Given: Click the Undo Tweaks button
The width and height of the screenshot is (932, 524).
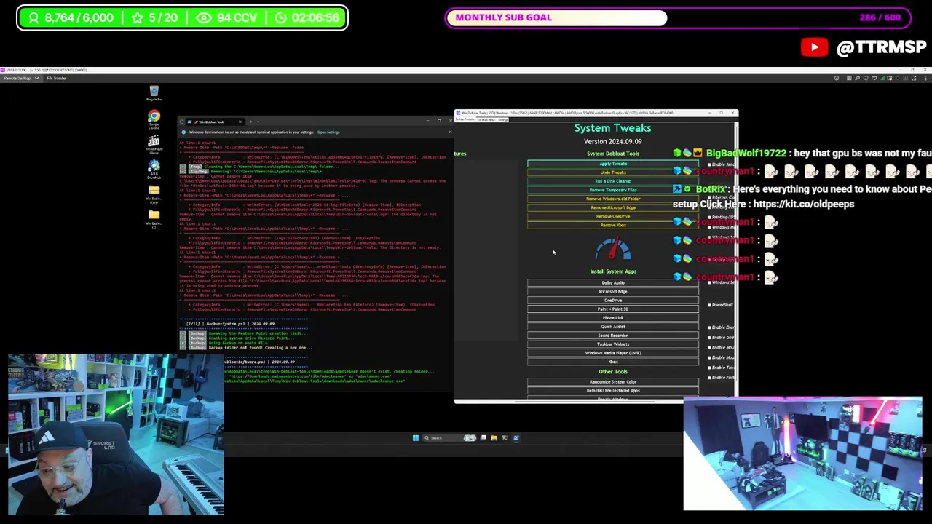Looking at the screenshot, I should click(613, 172).
